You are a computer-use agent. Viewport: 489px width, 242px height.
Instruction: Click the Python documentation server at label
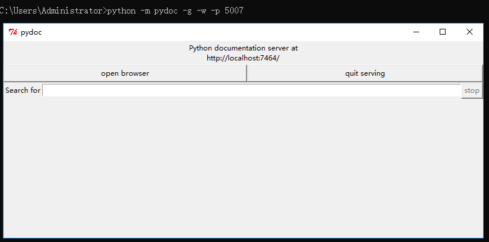point(243,48)
